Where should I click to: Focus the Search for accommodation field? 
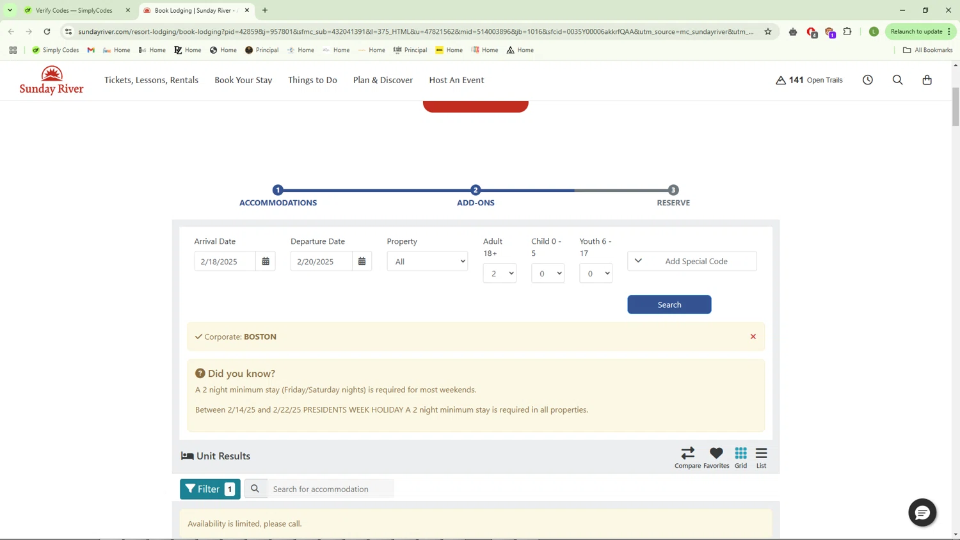330,489
